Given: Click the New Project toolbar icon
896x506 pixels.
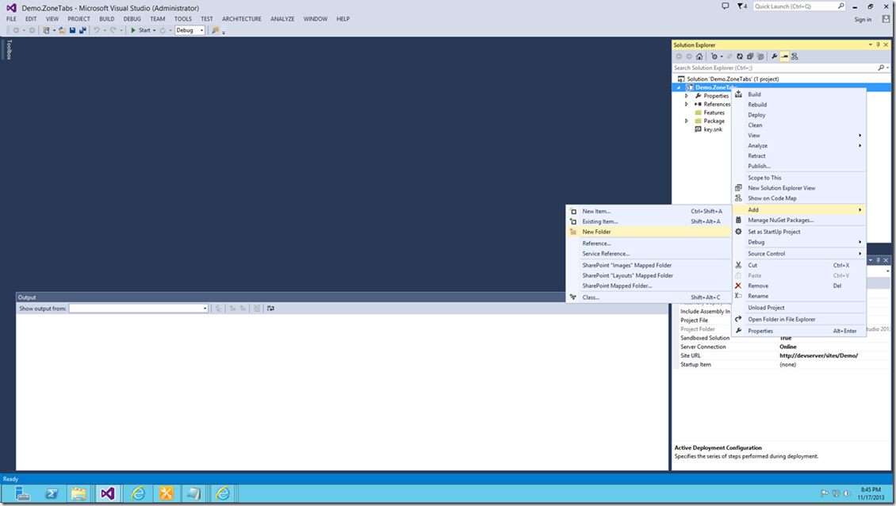Looking at the screenshot, I should coord(46,30).
